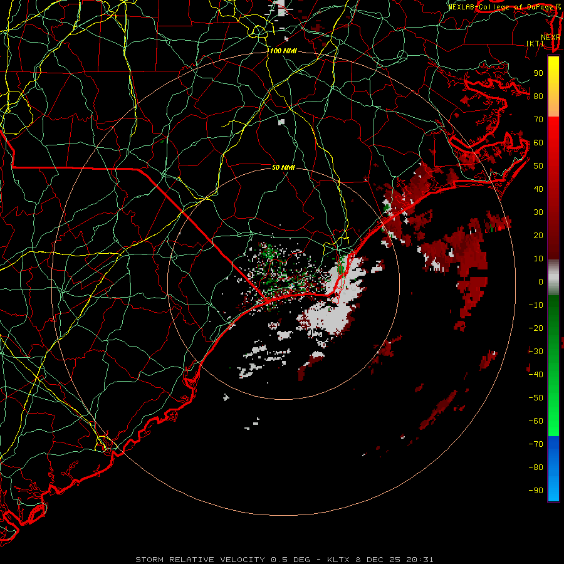Click the STORM RELATIVE VELOCITY caption text
The width and height of the screenshot is (564, 564).
[x=200, y=560]
